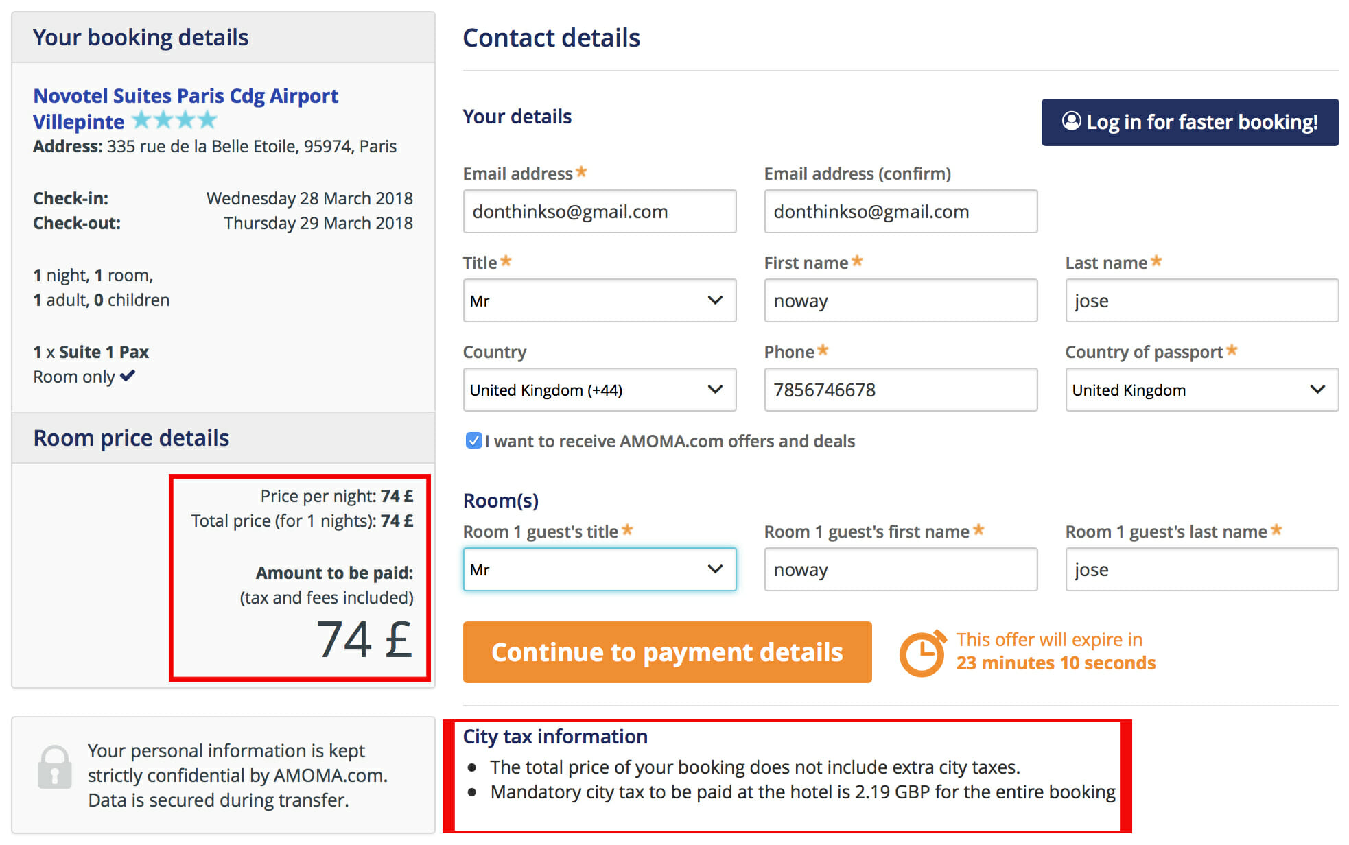This screenshot has height=845, width=1349.
Task: Click the required asterisk near Email address
Action: pos(581,171)
